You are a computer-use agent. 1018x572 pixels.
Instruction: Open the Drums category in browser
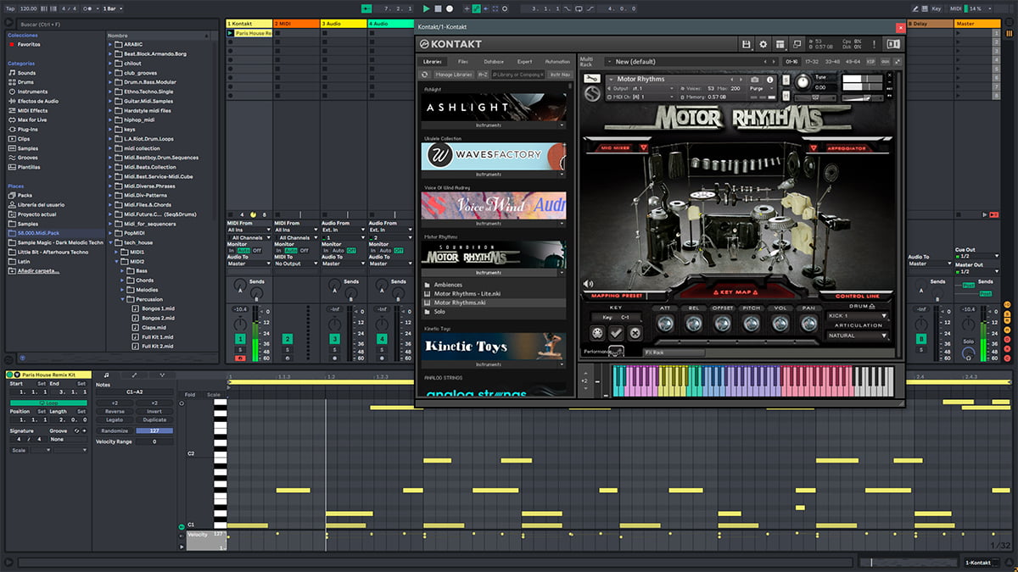pyautogui.click(x=26, y=82)
